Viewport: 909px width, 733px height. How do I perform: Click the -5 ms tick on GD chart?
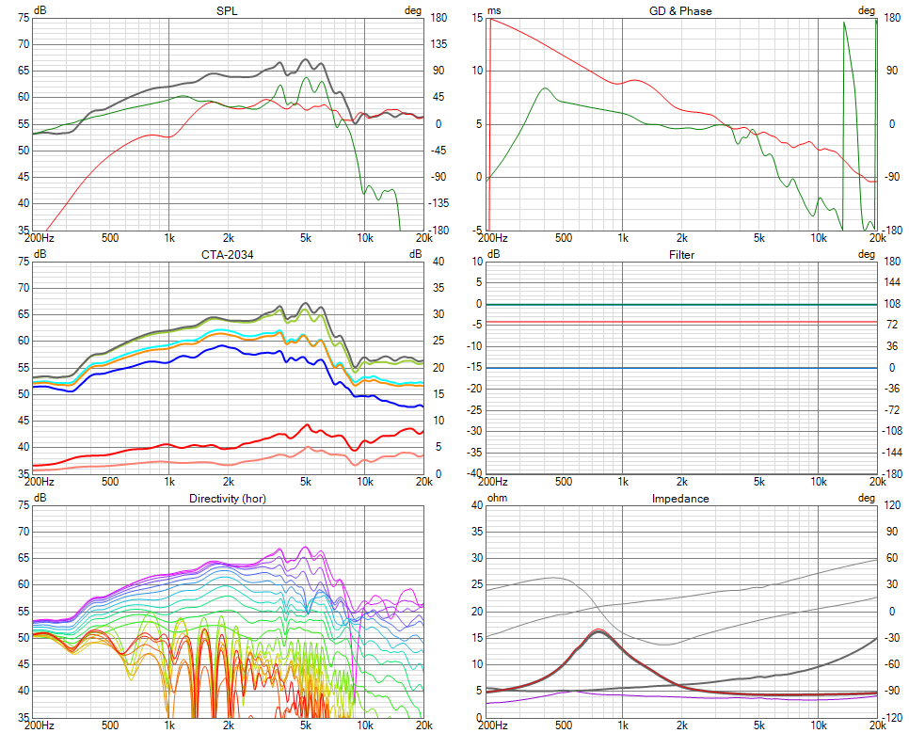[478, 231]
